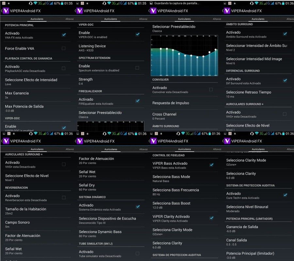Open Seleccione Retraso Tiempo 10 ms
294x261 pixels.
[x=258, y=94]
